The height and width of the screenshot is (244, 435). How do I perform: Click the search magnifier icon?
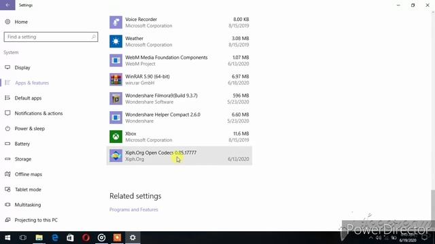point(94,37)
